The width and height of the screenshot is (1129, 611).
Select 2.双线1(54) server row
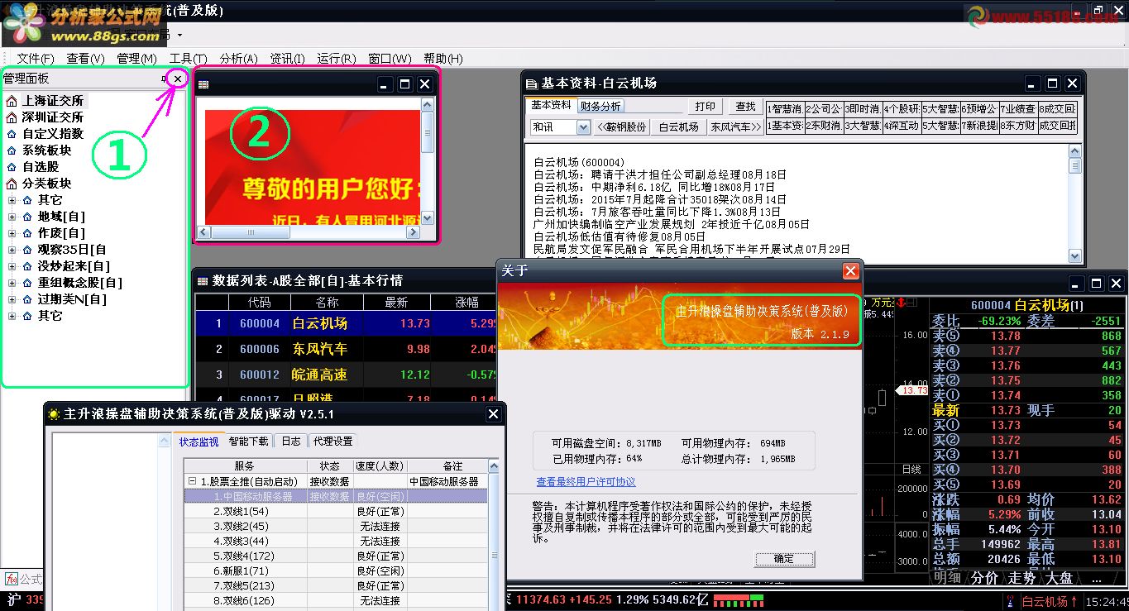[335, 511]
